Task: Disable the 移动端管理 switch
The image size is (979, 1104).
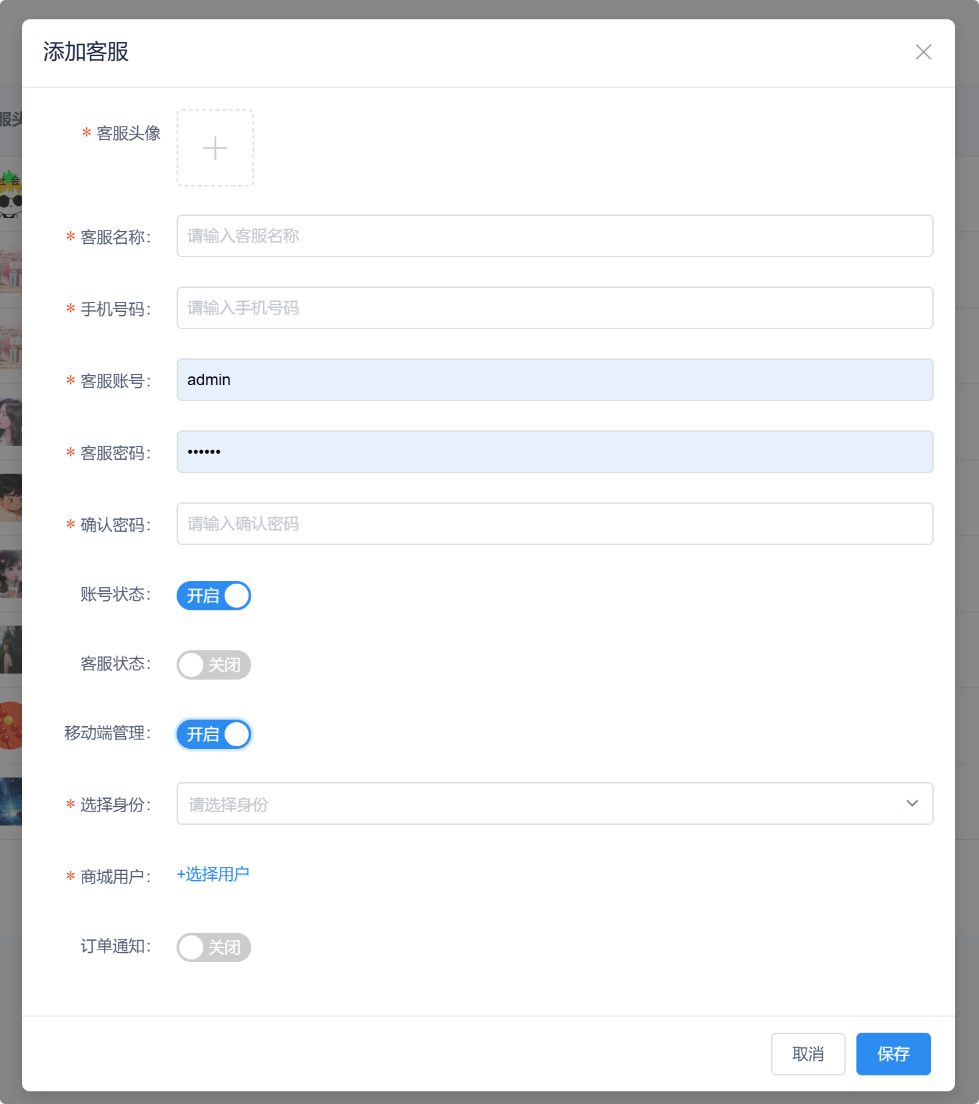Action: pos(213,734)
